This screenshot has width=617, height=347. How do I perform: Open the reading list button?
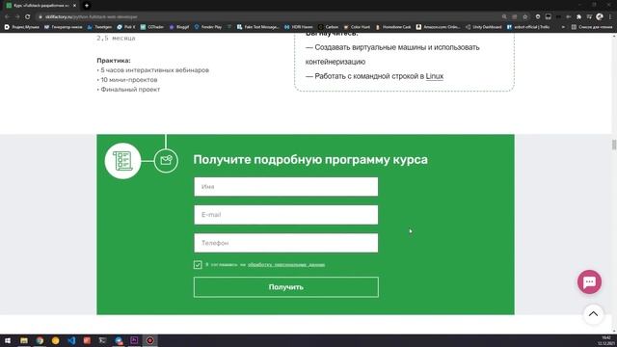click(x=592, y=27)
